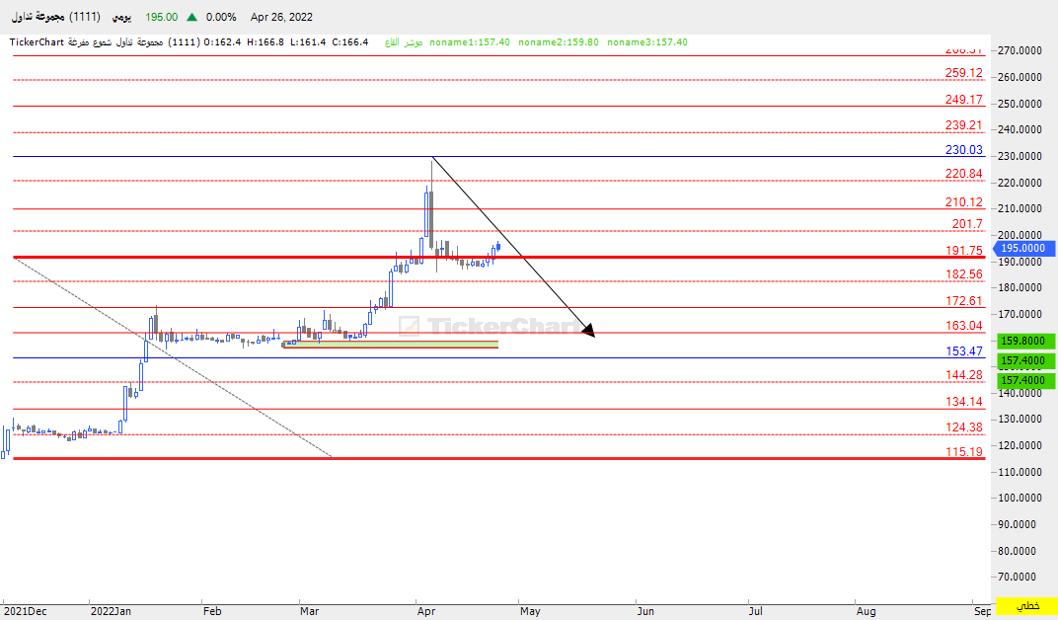
Task: Select the noname3:157.40 legend entry
Action: point(647,42)
